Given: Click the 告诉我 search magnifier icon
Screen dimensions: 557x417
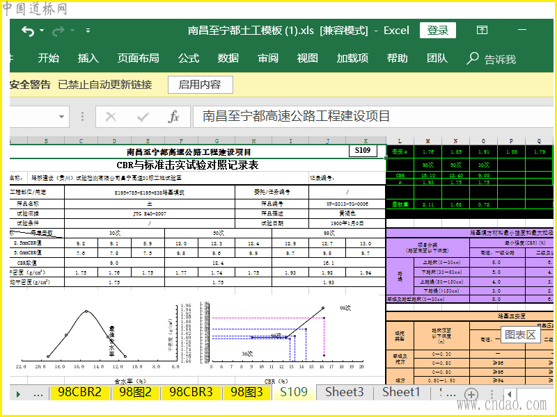Looking at the screenshot, I should coord(473,58).
